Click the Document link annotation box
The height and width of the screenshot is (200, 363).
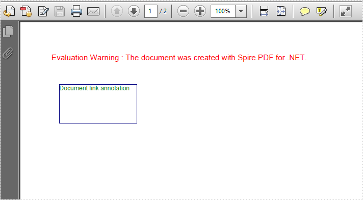(x=98, y=104)
